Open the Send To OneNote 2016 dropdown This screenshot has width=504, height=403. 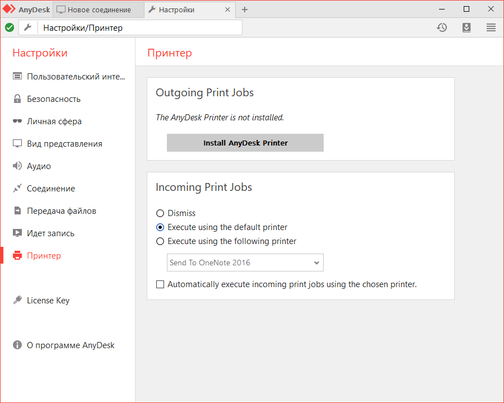click(x=245, y=263)
